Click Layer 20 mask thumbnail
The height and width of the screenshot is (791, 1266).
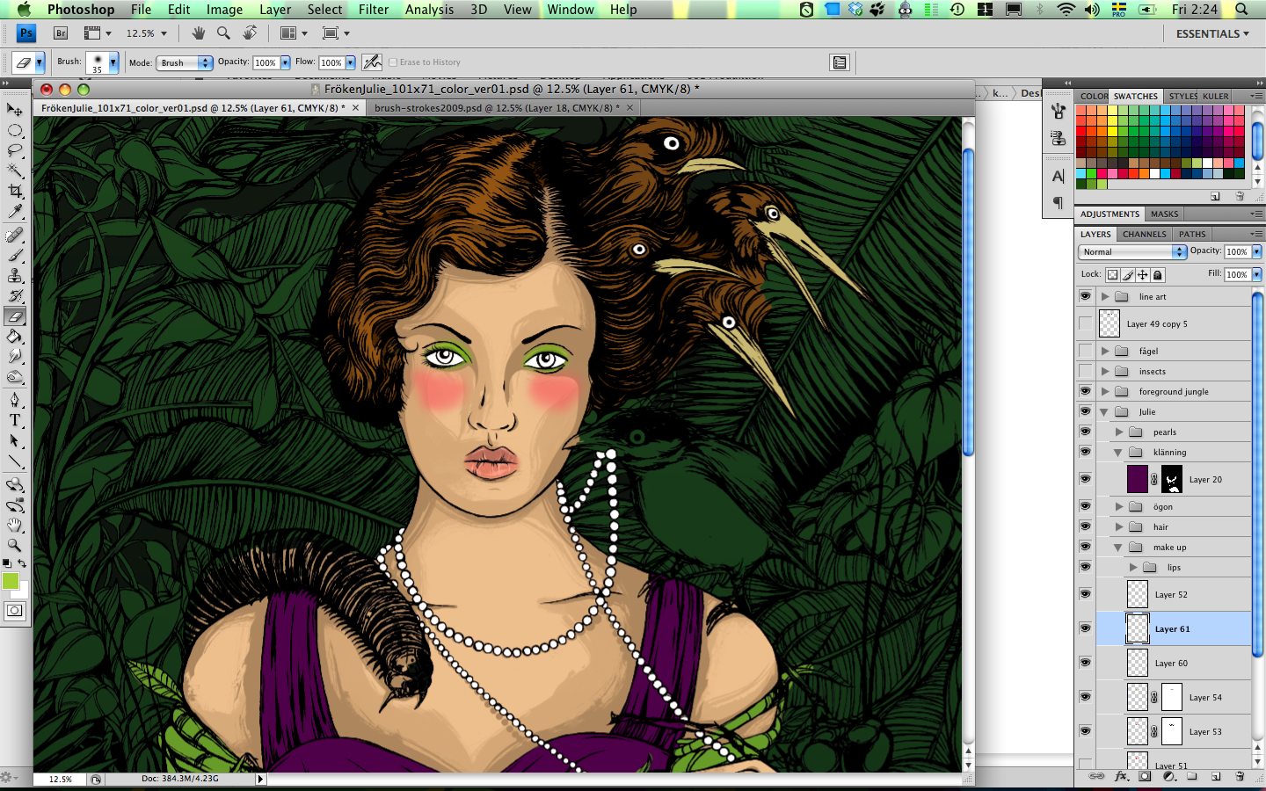1172,479
